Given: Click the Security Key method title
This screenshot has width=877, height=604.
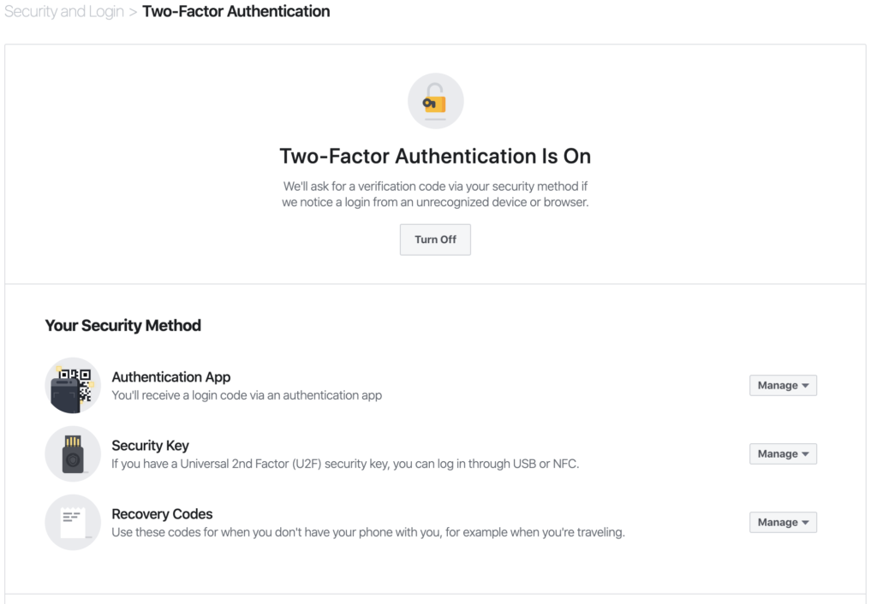Looking at the screenshot, I should 150,445.
